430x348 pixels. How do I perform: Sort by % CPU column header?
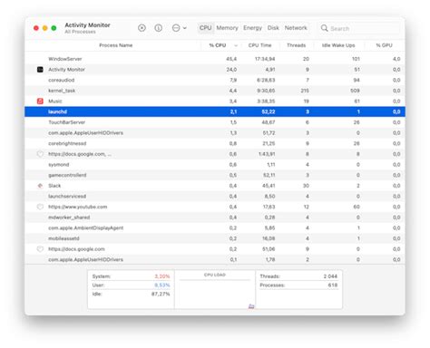(x=218, y=45)
